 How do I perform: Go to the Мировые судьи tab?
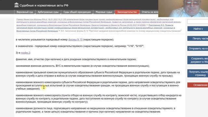click(x=104, y=12)
